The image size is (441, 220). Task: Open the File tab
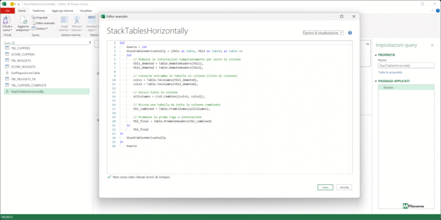(7, 11)
